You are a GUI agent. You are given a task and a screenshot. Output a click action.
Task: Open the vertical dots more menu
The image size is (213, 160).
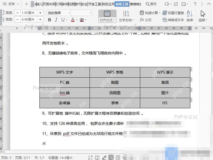point(202,4)
